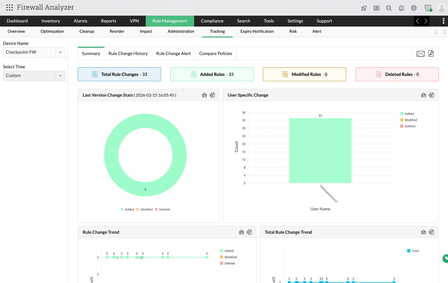Open the Dashboard main tab

pyautogui.click(x=17, y=21)
